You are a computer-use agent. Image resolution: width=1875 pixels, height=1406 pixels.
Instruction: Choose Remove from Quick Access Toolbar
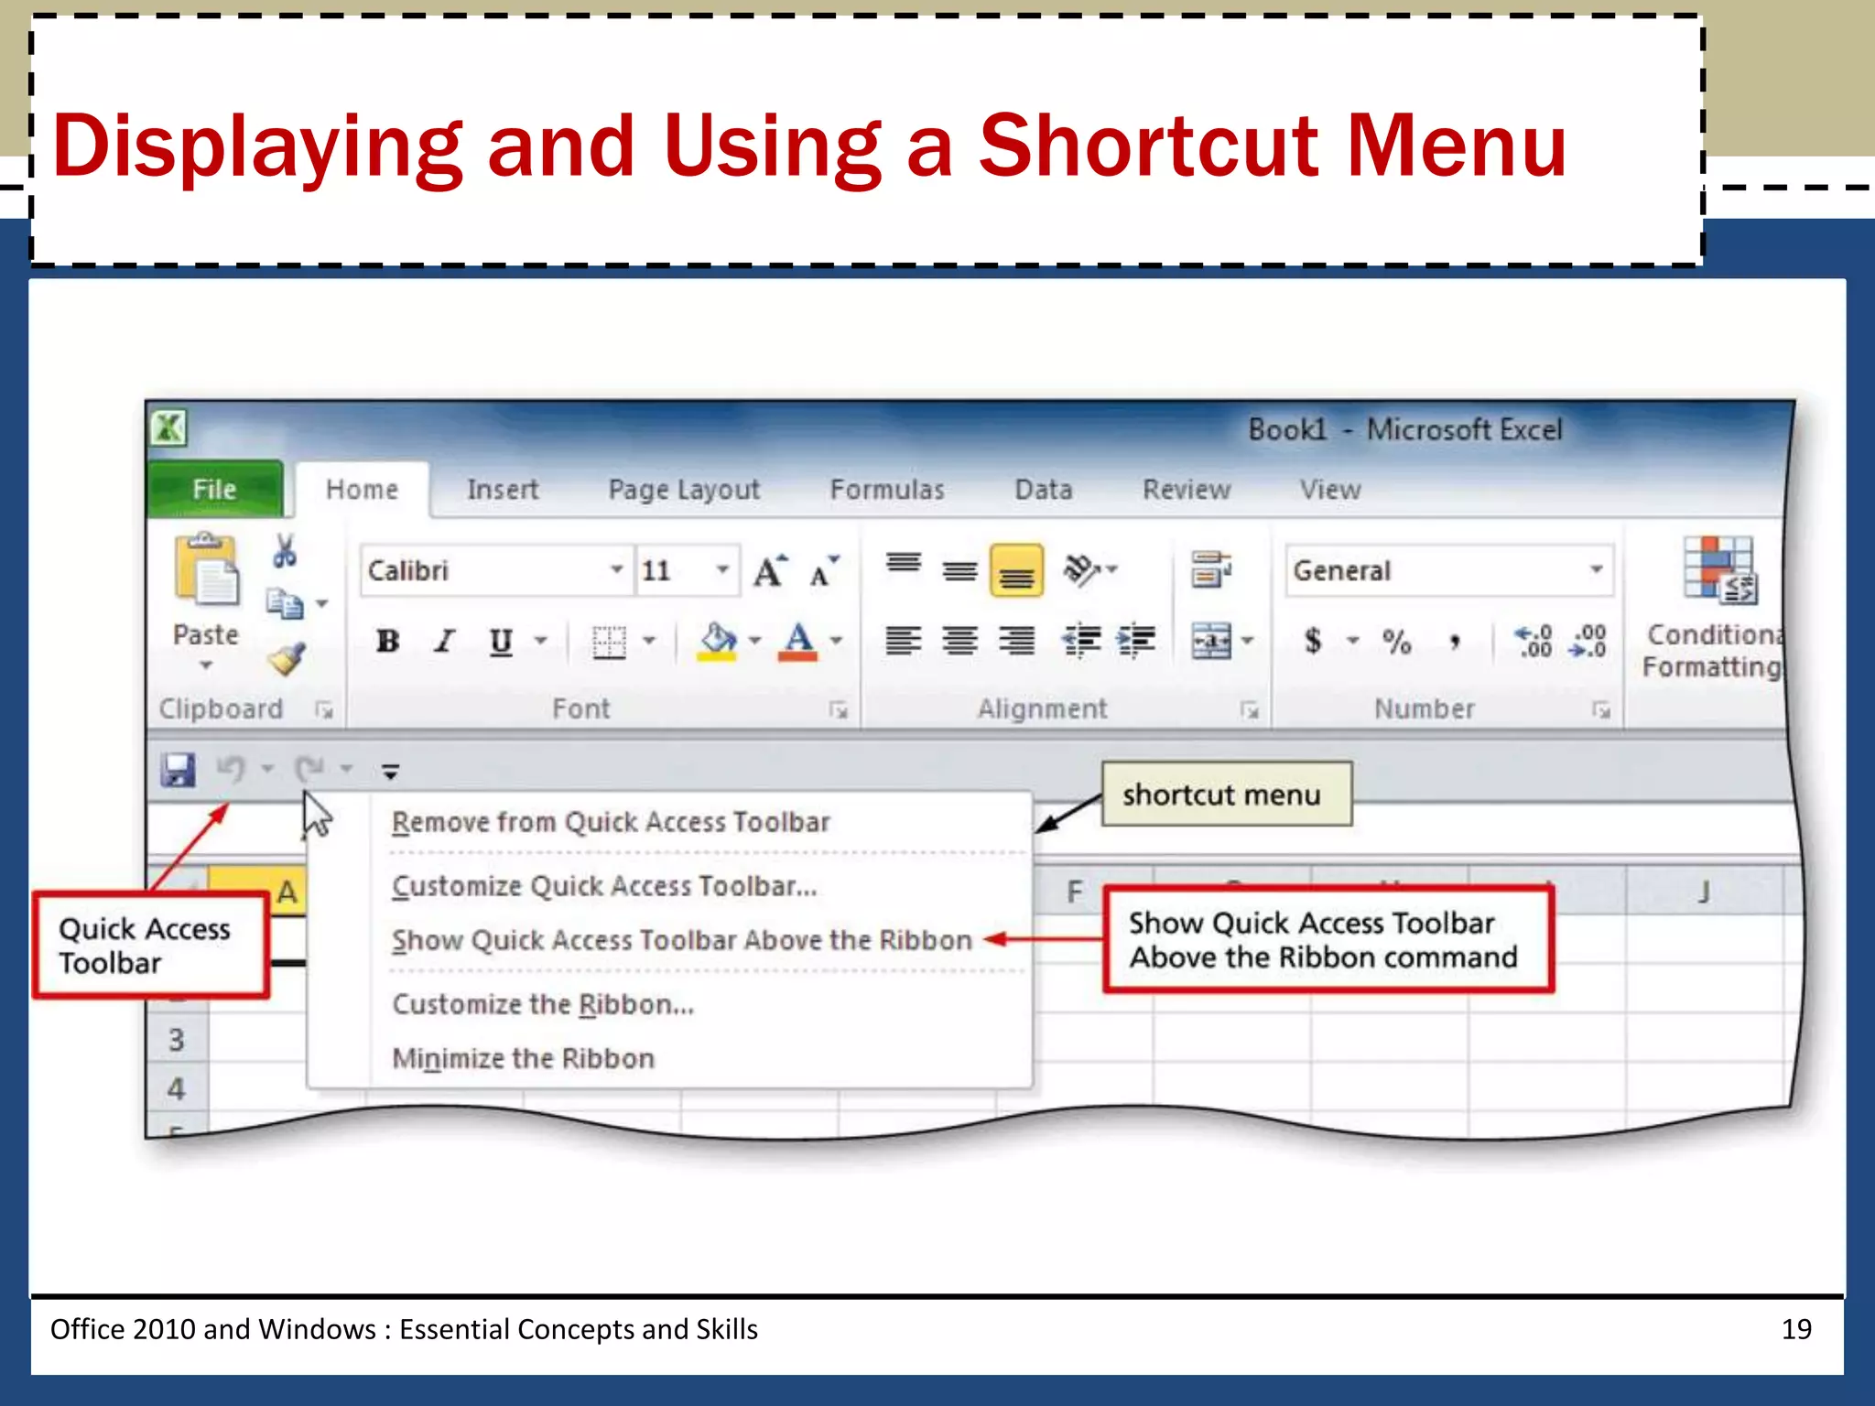670,822
